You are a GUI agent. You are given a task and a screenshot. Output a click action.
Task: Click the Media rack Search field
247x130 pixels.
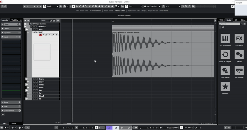(x=229, y=24)
